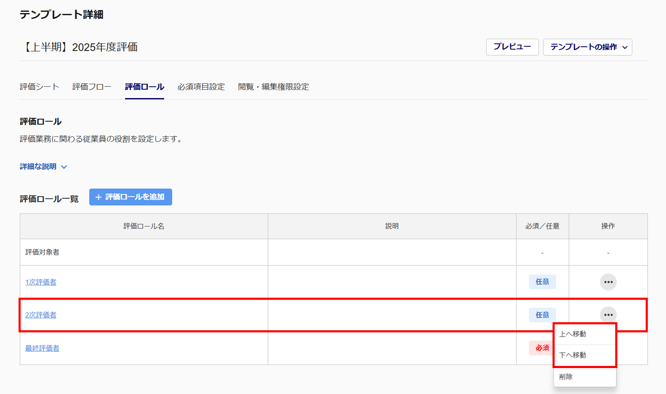This screenshot has width=666, height=394.
Task: Choose 下へ移動 from the context menu
Action: 585,355
